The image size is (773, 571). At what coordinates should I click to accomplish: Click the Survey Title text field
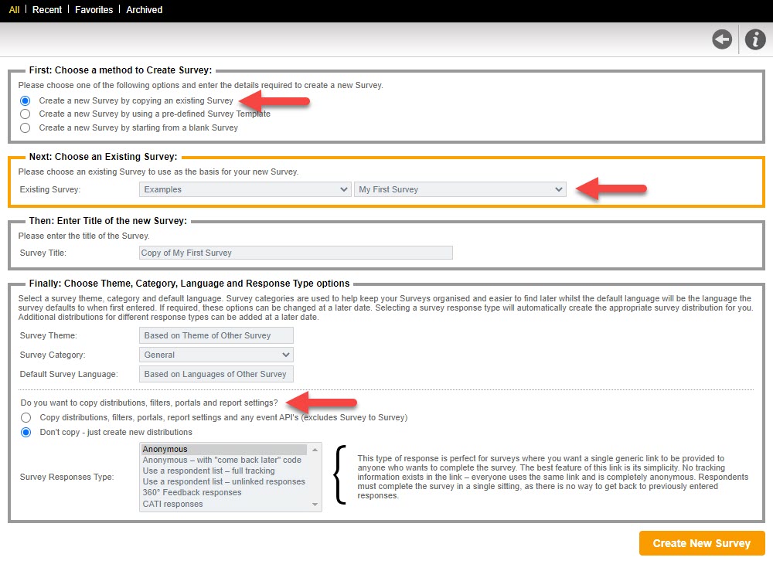(x=295, y=253)
